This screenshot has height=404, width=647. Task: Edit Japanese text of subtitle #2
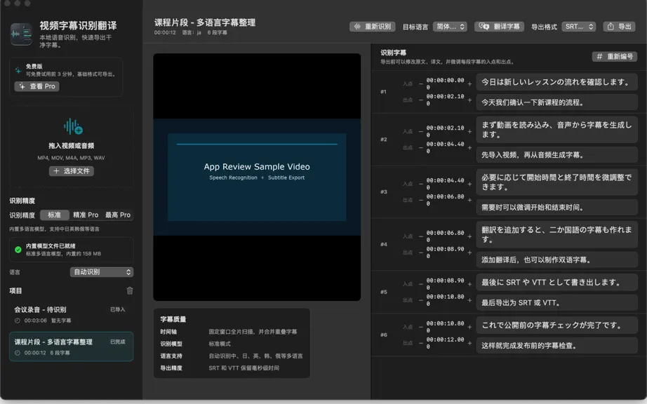pyautogui.click(x=556, y=130)
